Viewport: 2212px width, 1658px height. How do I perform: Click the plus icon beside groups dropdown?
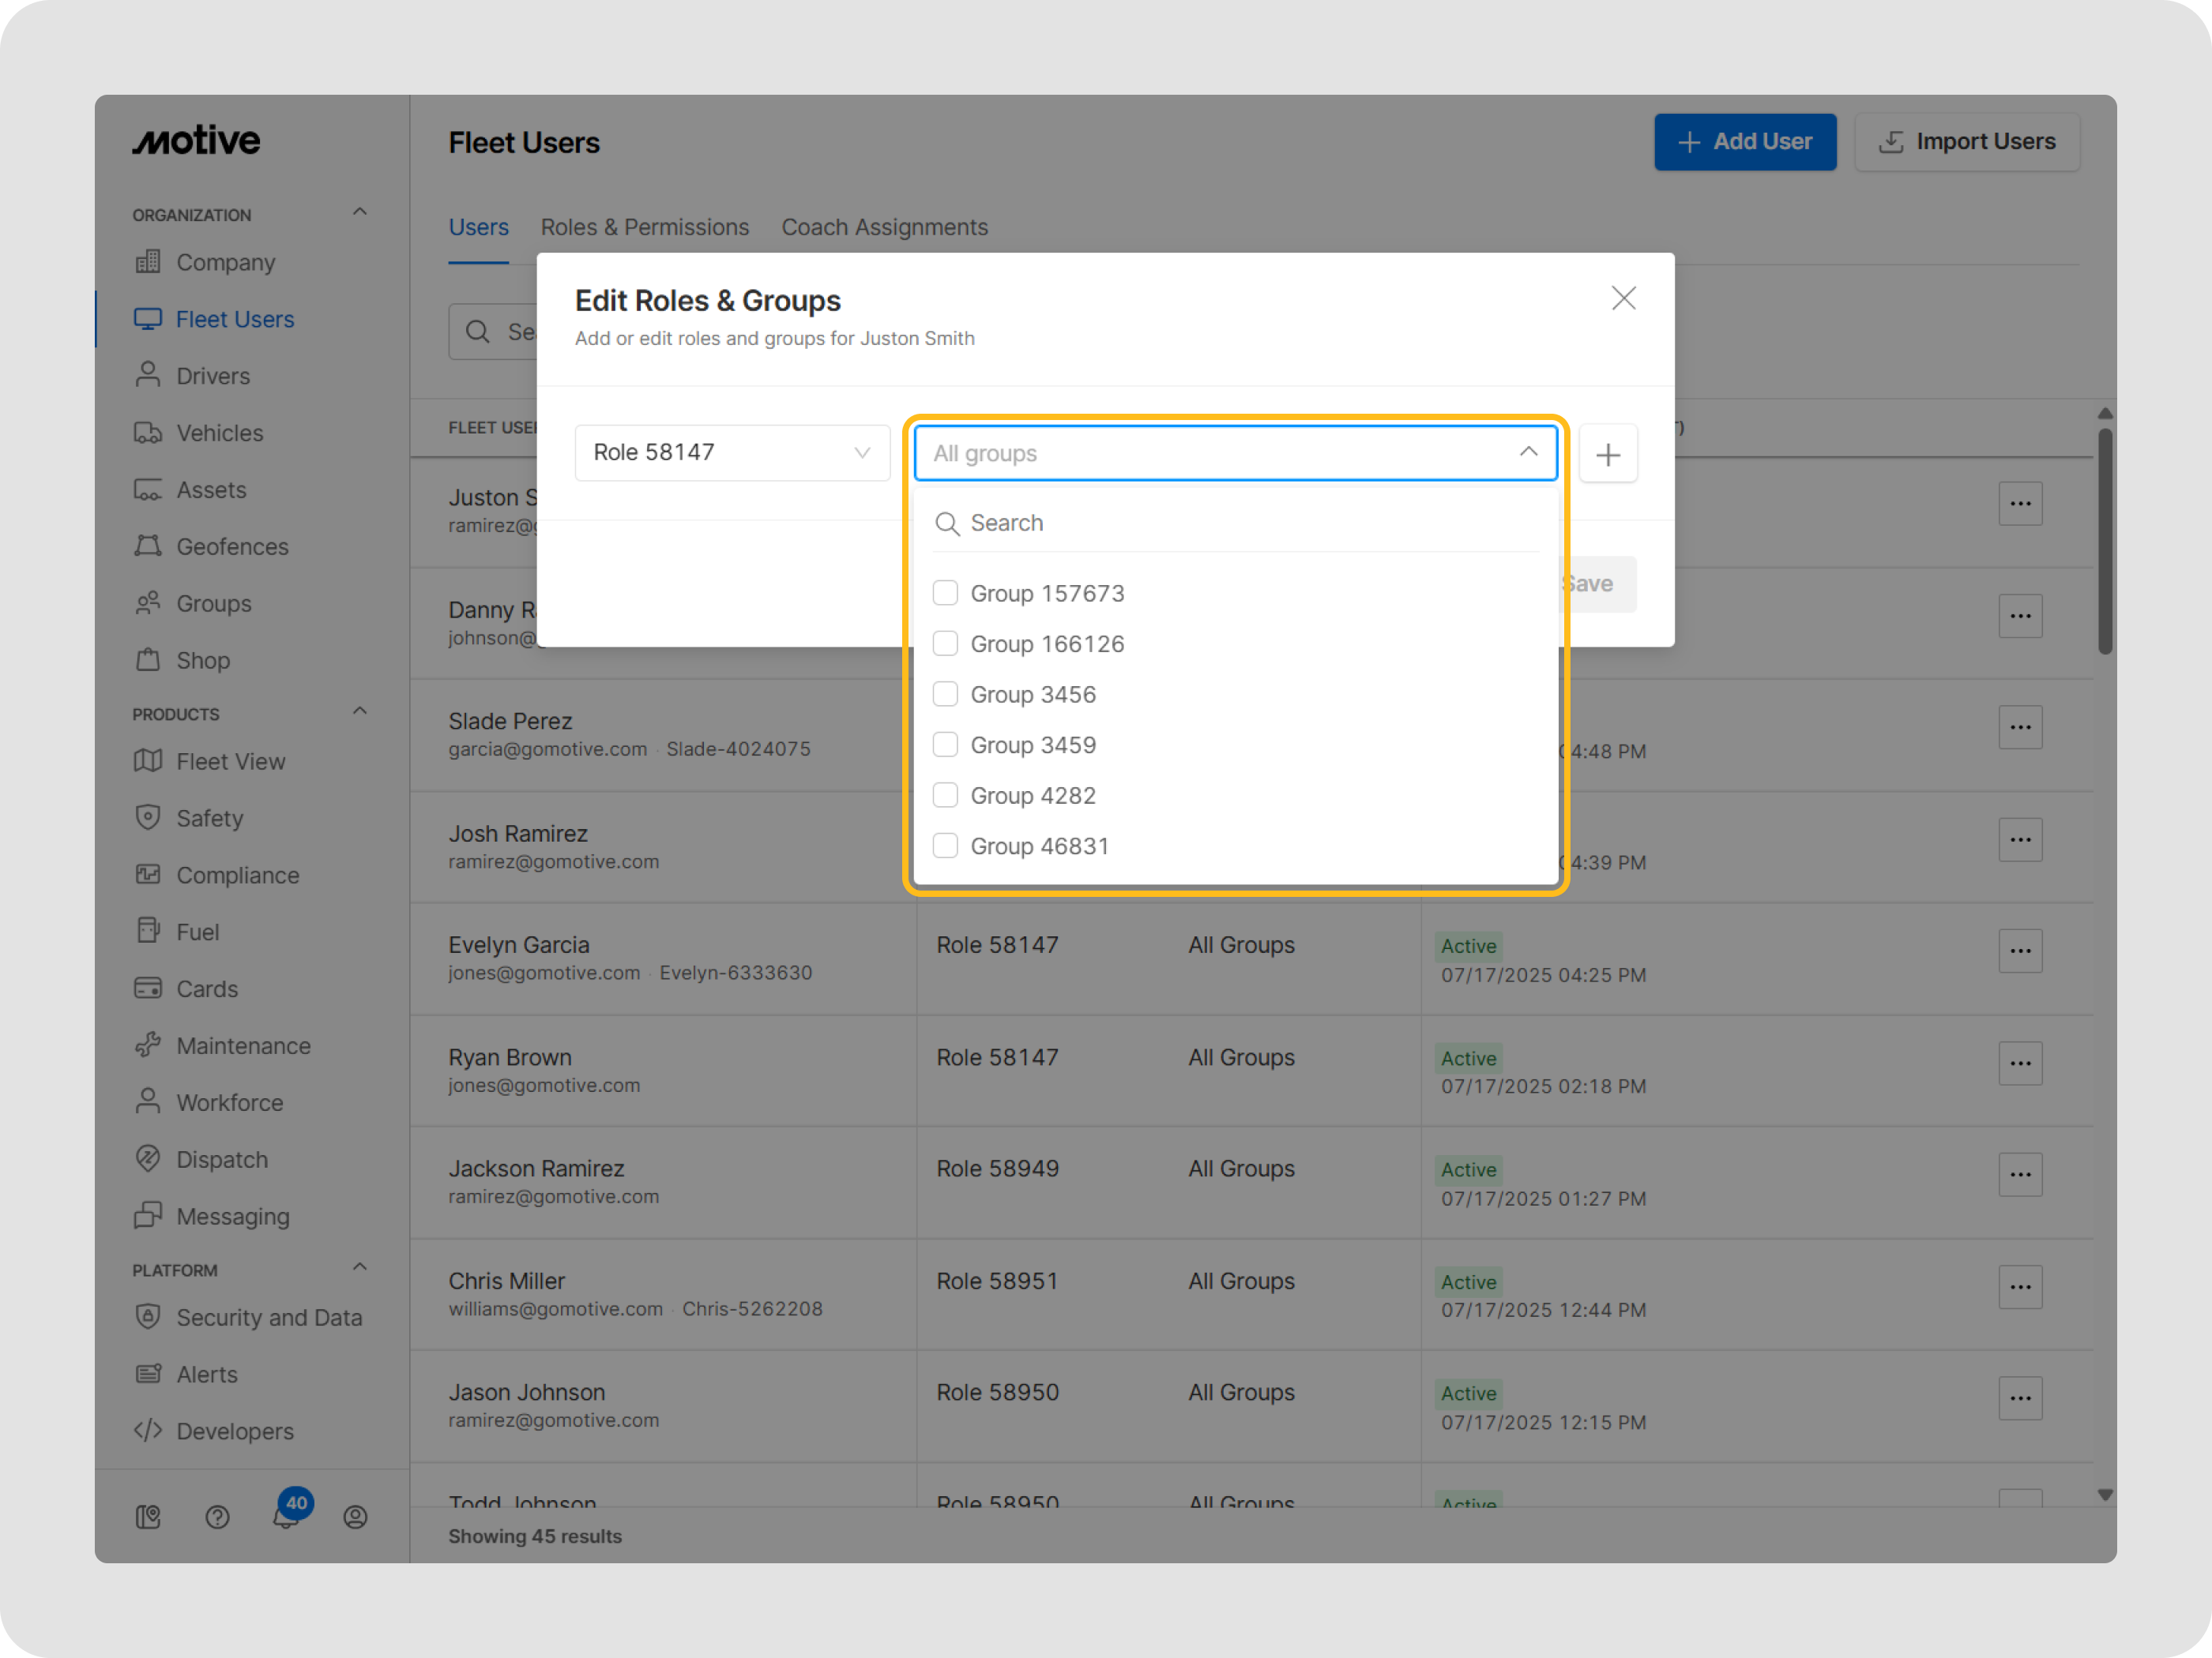coord(1607,455)
